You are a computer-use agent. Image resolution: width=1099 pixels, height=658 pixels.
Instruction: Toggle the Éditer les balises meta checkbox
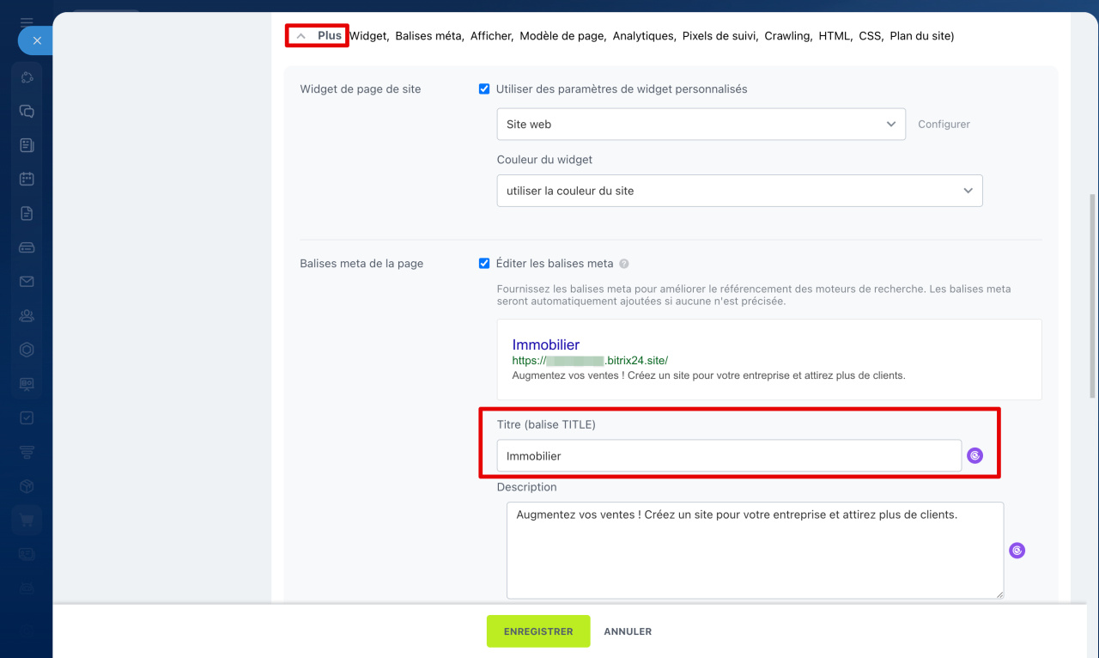pos(484,264)
